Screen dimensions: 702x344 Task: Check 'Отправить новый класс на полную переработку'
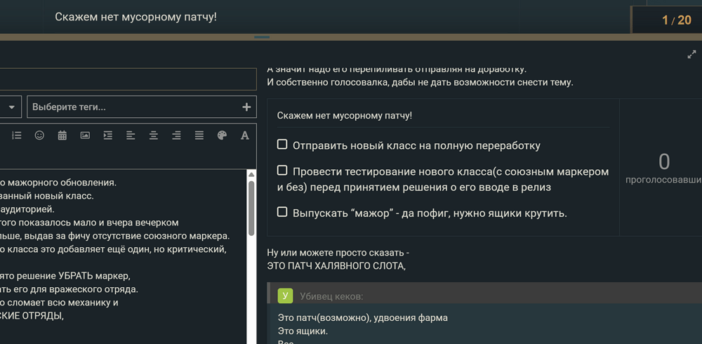pyautogui.click(x=282, y=145)
